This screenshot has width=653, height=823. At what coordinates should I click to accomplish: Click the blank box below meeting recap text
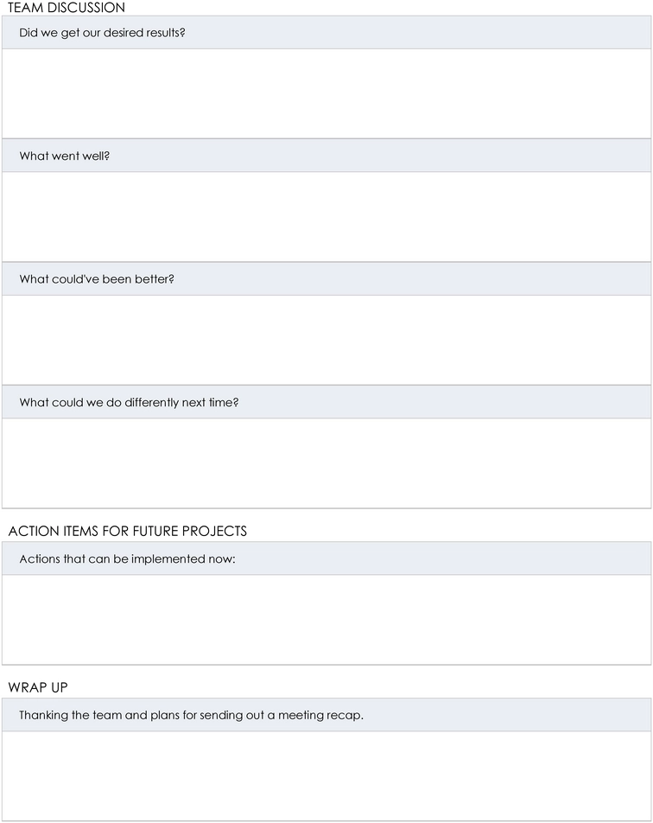pos(326,776)
